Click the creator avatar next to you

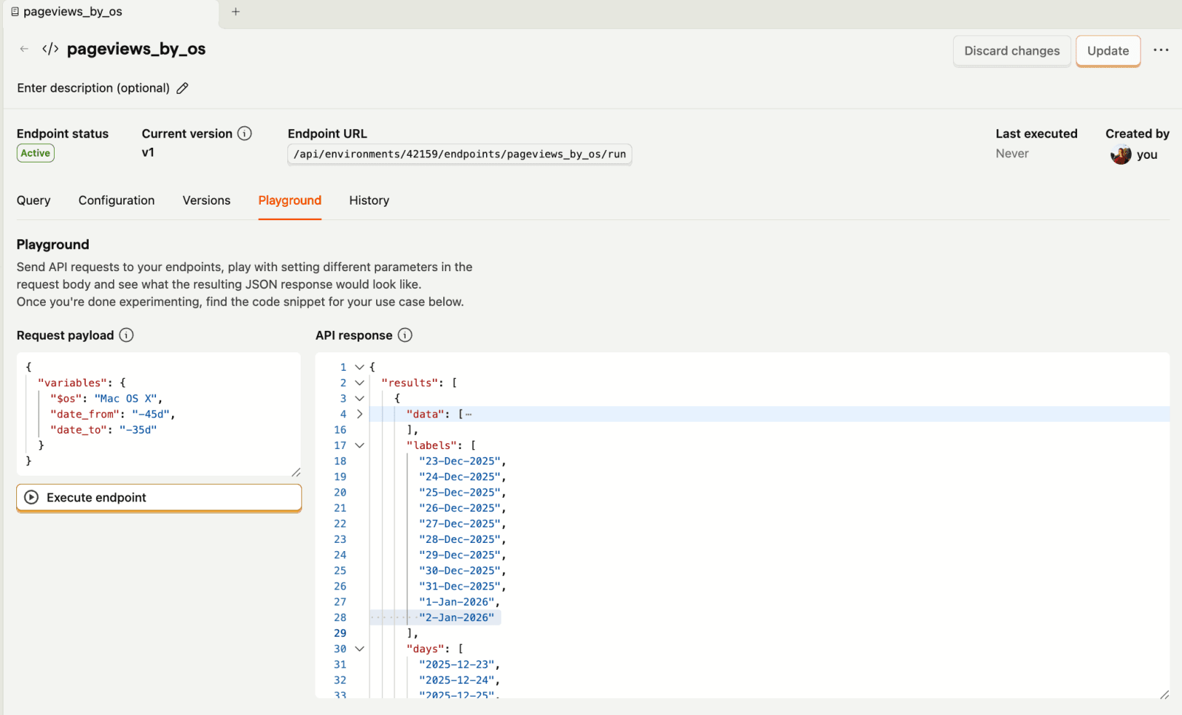tap(1121, 155)
